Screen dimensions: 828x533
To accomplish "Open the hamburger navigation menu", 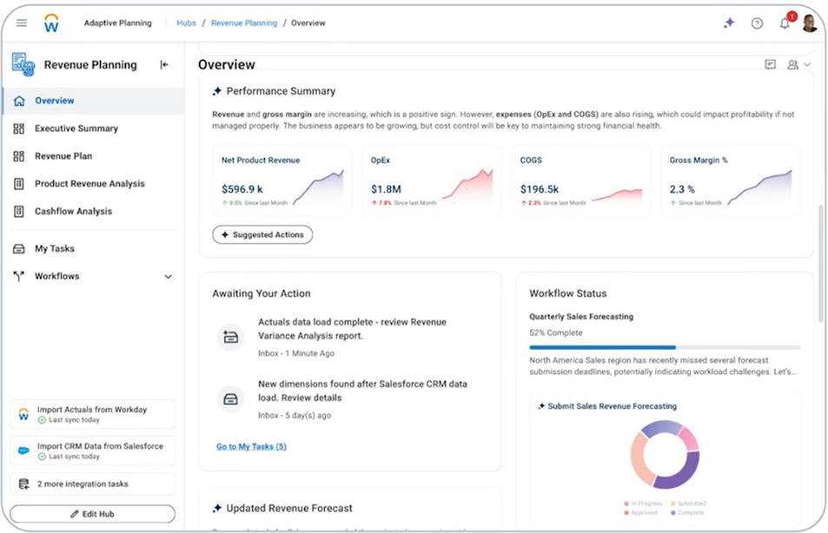I will pos(22,23).
